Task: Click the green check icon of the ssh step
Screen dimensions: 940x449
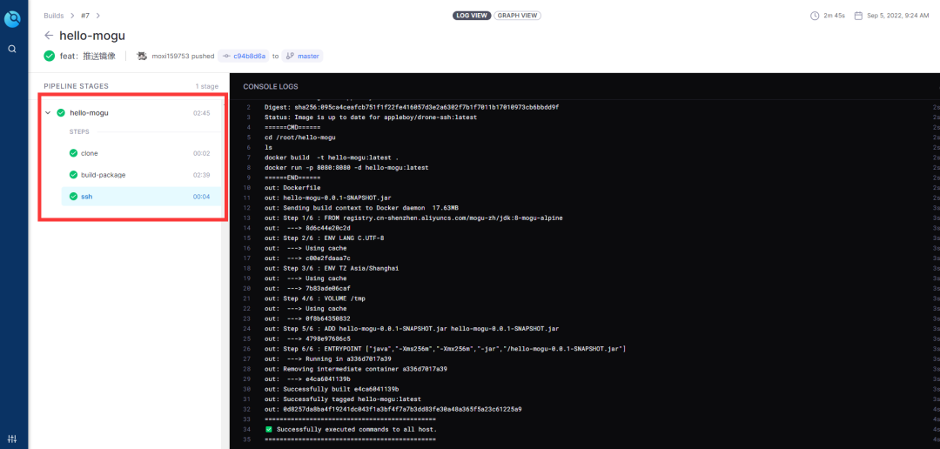Action: point(73,197)
